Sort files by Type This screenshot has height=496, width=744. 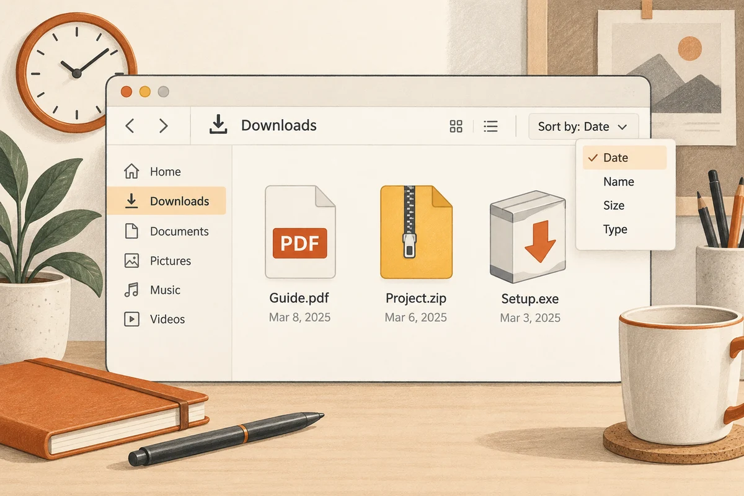coord(616,229)
